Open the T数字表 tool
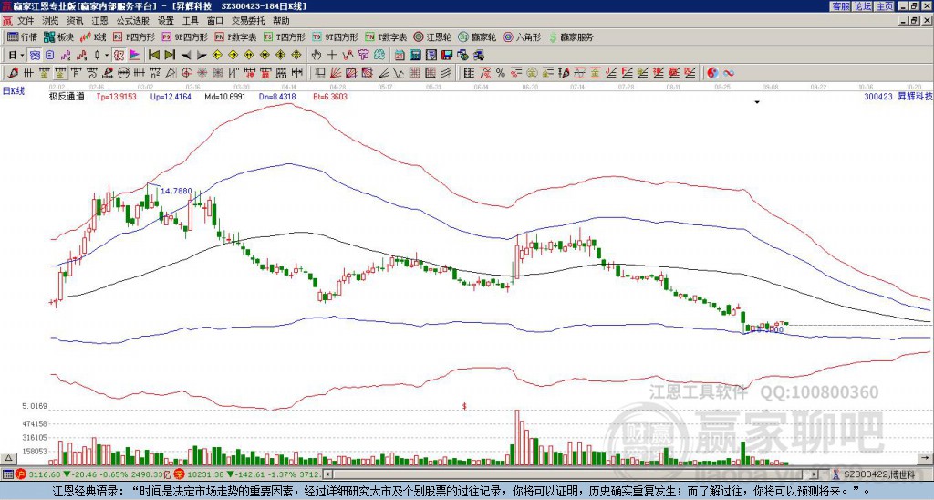934x500 pixels. [386, 36]
